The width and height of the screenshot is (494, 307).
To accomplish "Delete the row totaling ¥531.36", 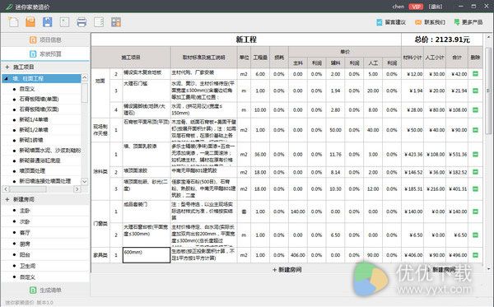I will 475,154.
